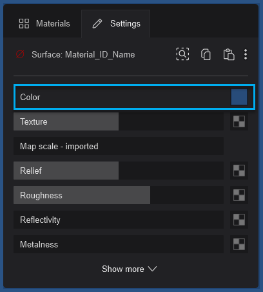Select the Settings tab
Screen dimensions: 263x292
(x=116, y=23)
